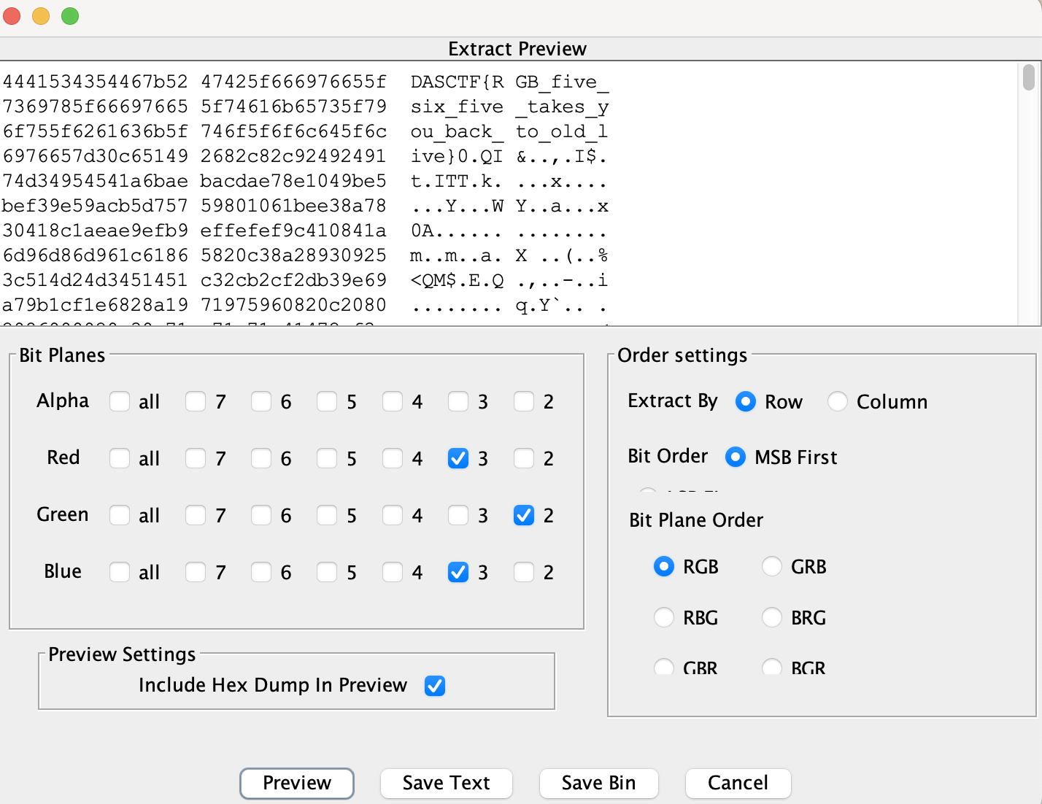Click hex value 47425f666976655f
1042x804 pixels.
294,82
